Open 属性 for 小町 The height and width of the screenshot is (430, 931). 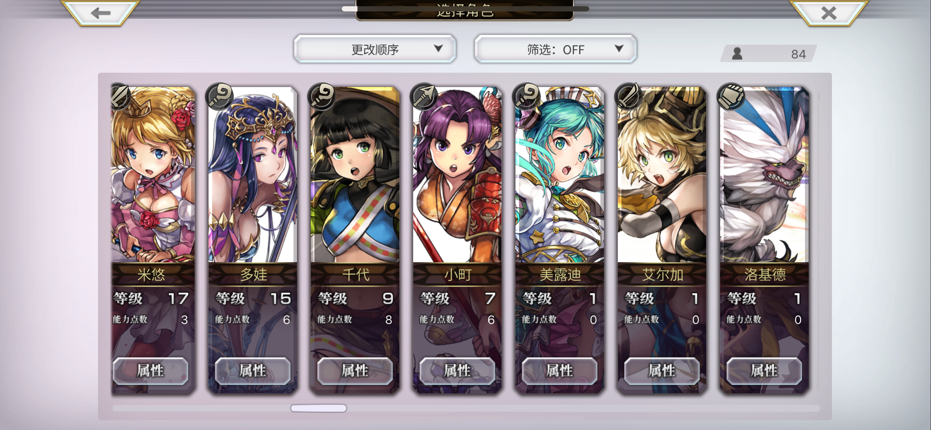coord(458,371)
